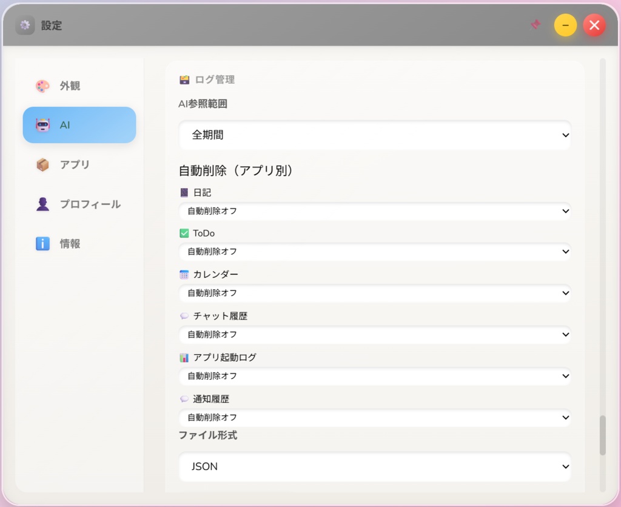Image resolution: width=621 pixels, height=507 pixels.
Task: Open the ファイル形式 JSON format dropdown
Action: coord(374,466)
